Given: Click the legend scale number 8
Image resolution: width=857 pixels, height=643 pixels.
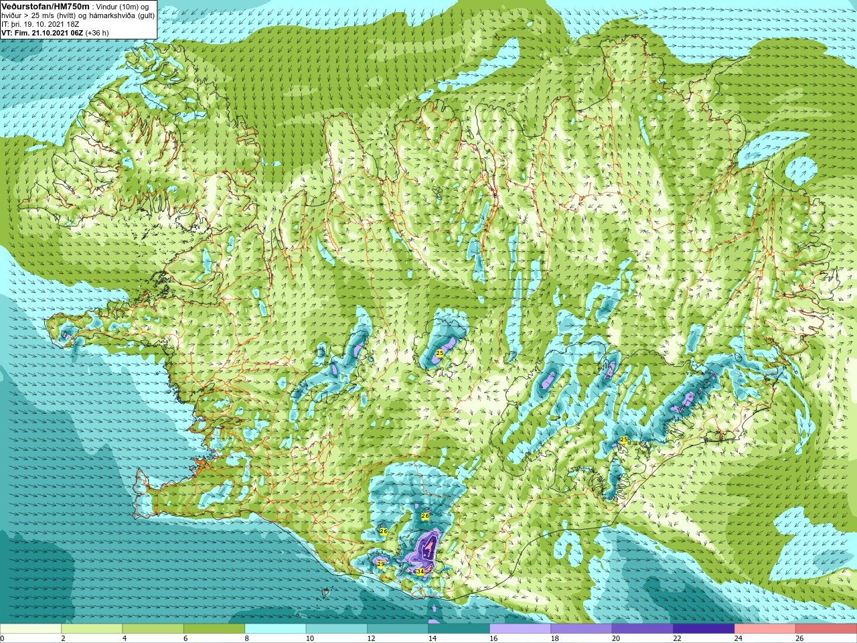Looking at the screenshot, I should pyautogui.click(x=246, y=638).
